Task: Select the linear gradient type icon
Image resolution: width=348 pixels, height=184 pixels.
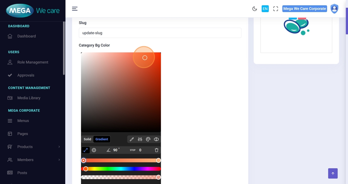Action: 86,150
